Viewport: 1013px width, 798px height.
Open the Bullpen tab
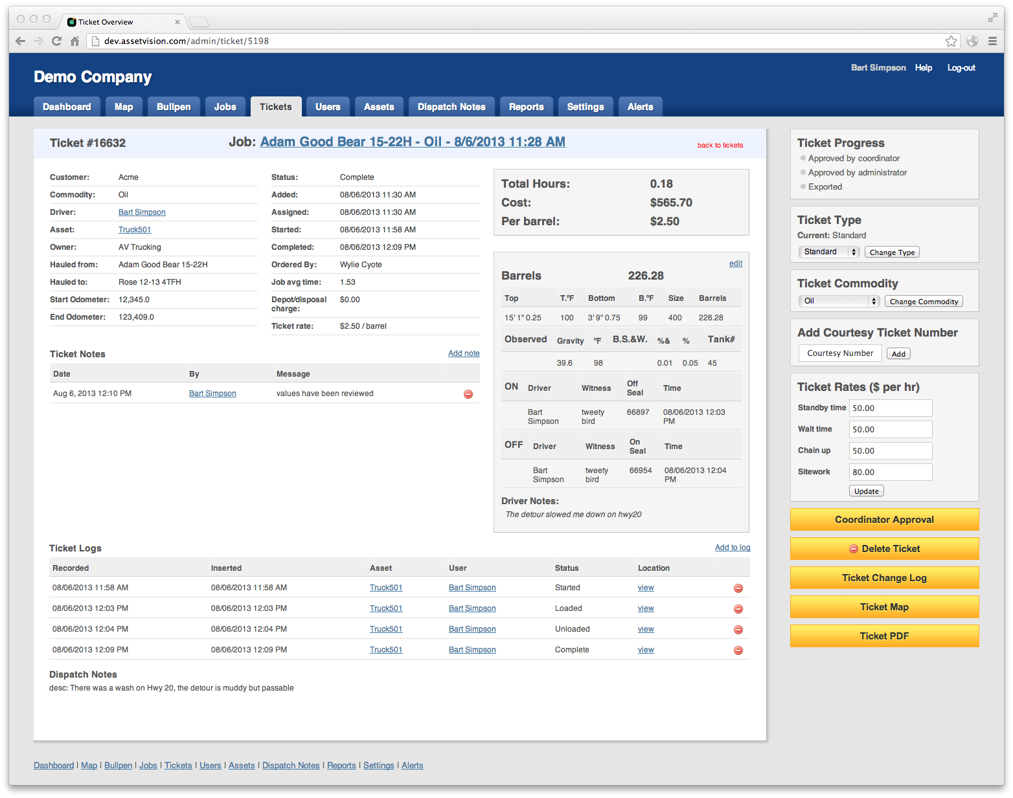[x=174, y=107]
